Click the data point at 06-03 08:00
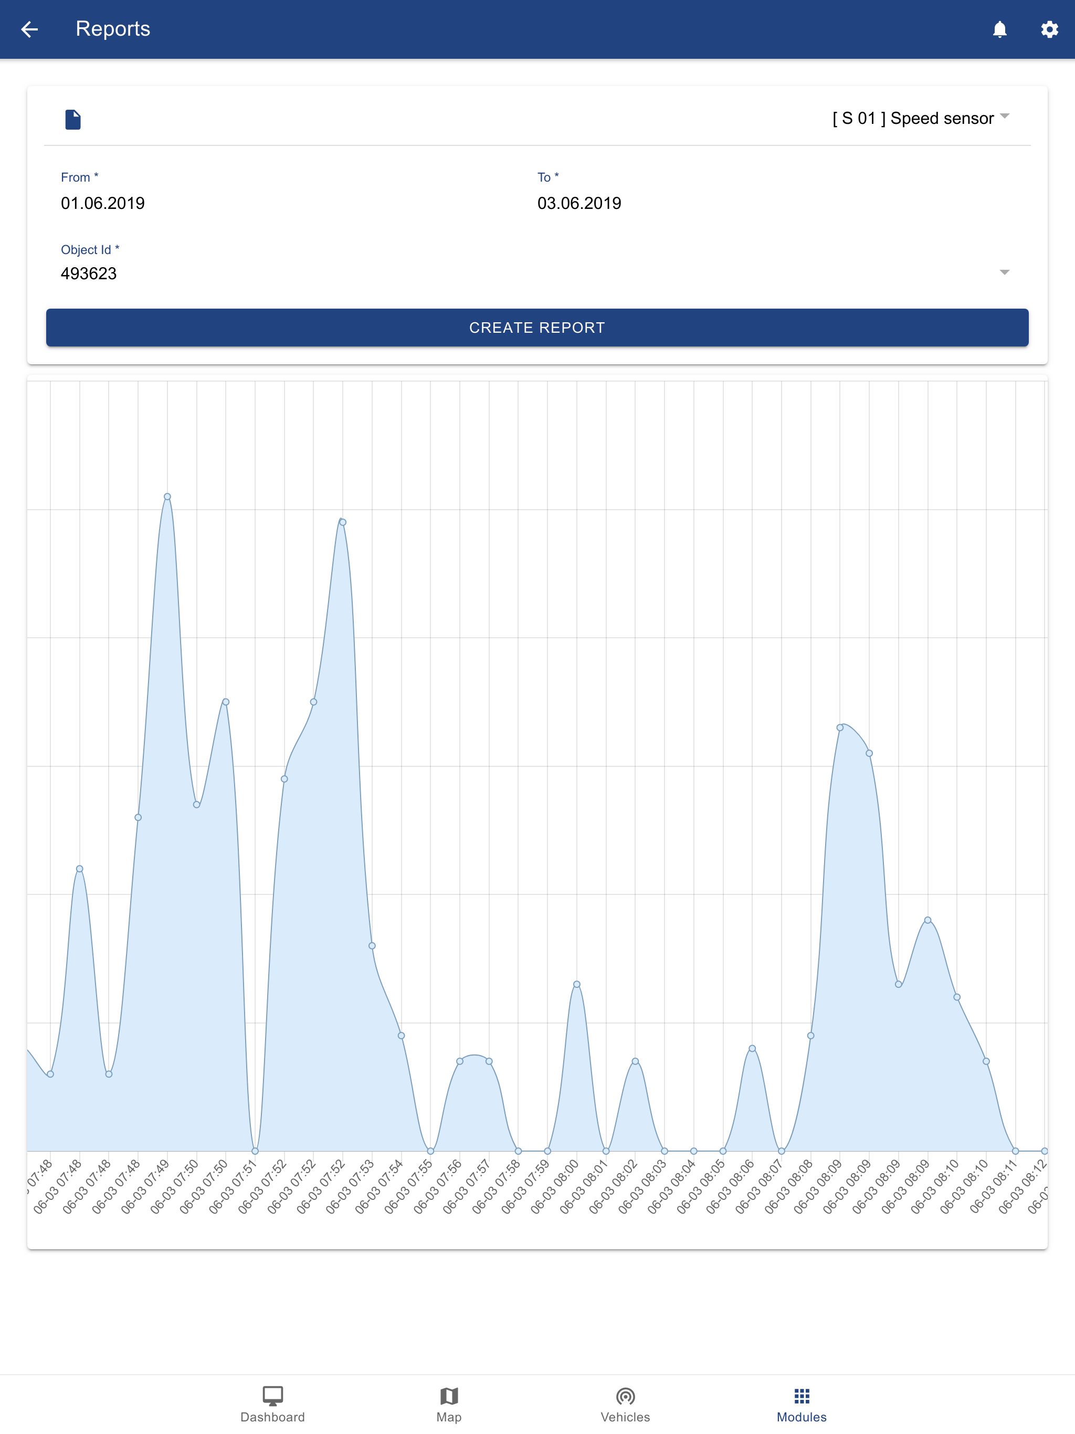Image resolution: width=1075 pixels, height=1434 pixels. point(576,984)
